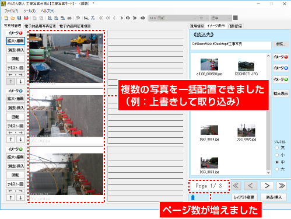Click the No. numbering toolbar icon
Screen dimensions: 291x219
[x=86, y=18]
